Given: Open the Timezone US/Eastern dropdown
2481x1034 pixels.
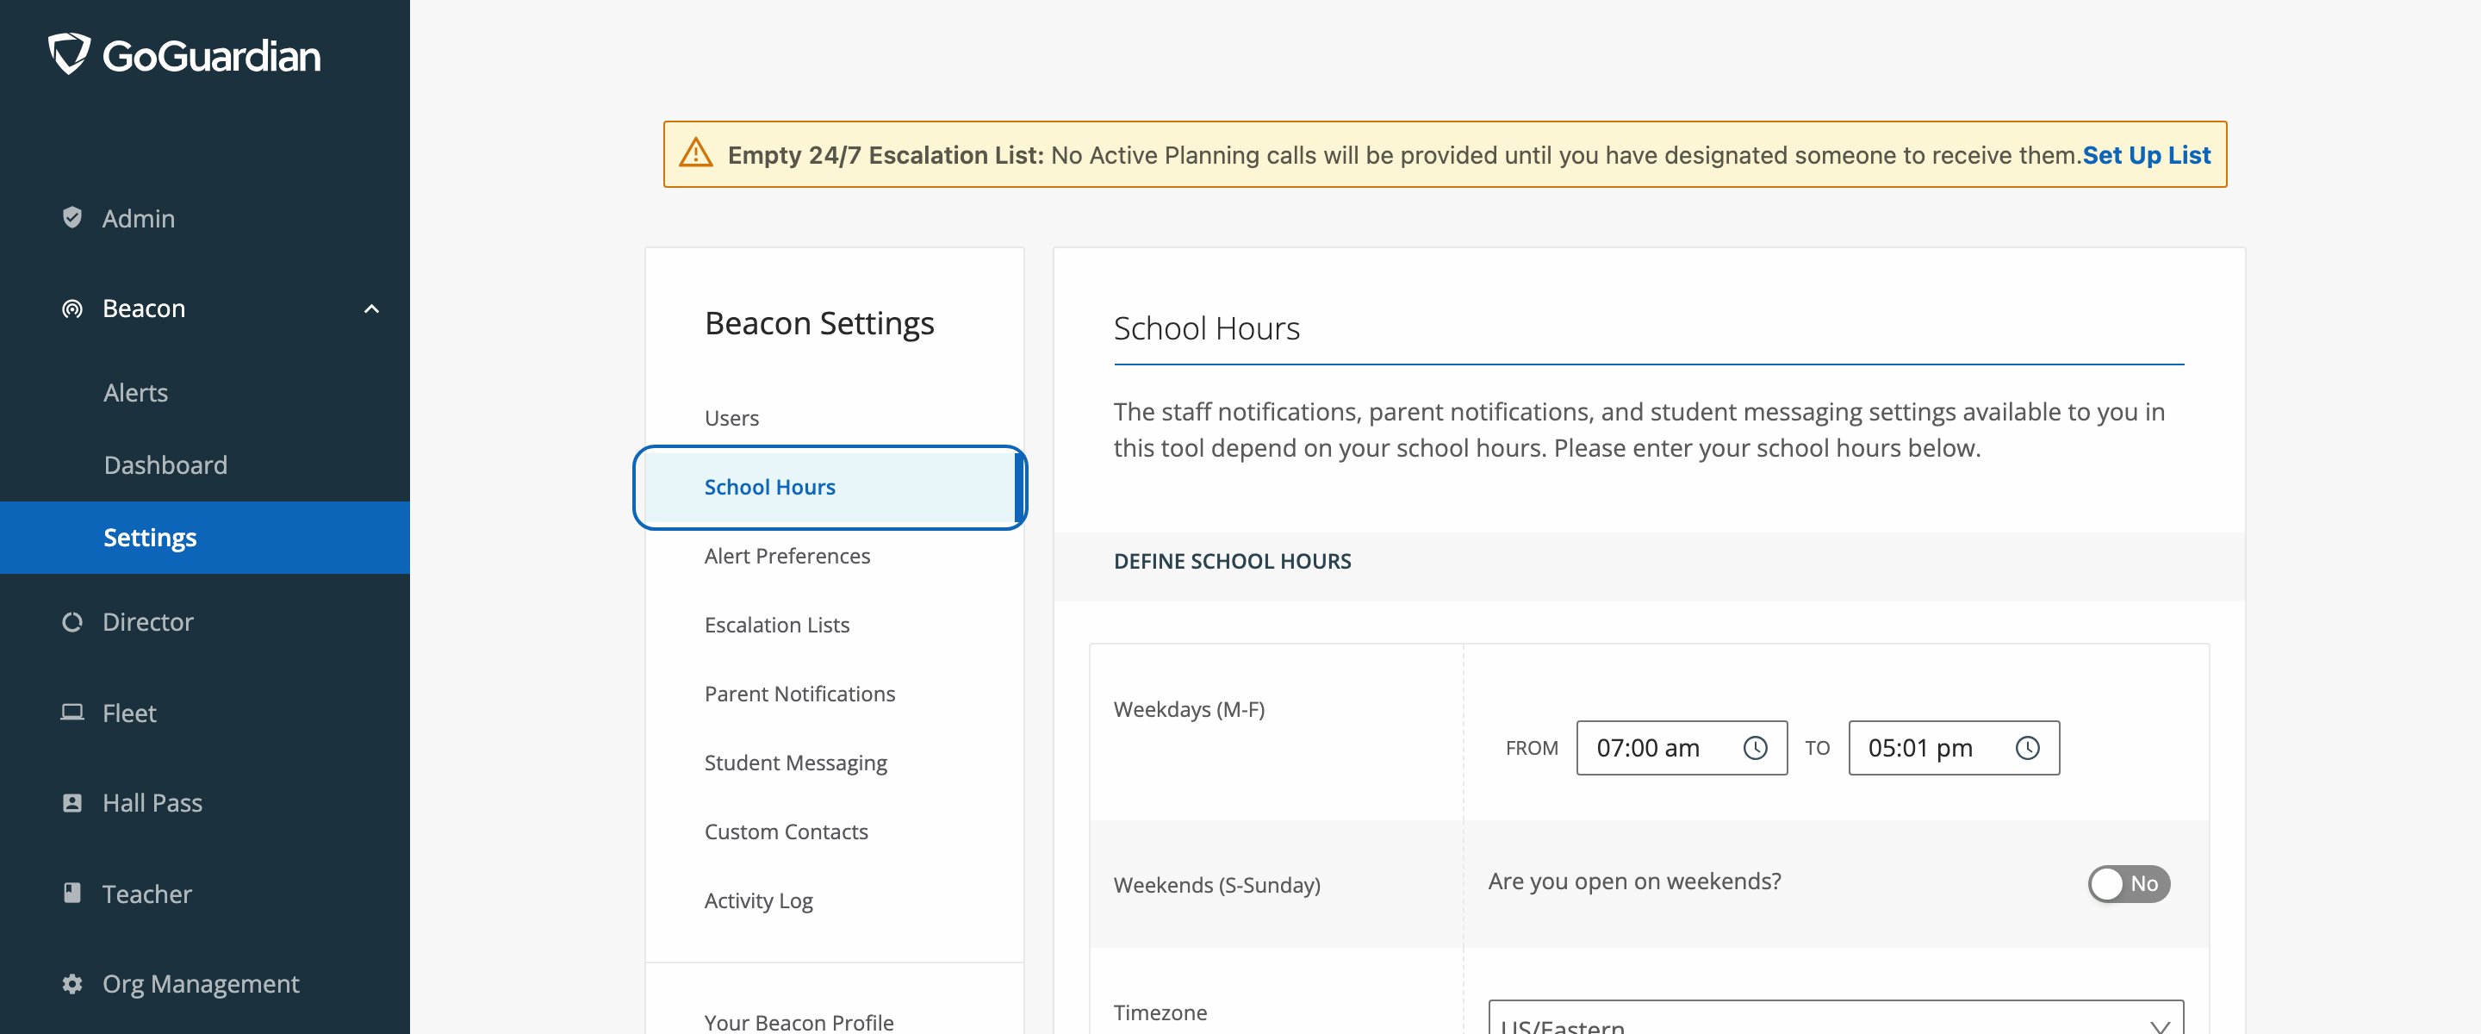Looking at the screenshot, I should point(1836,1018).
